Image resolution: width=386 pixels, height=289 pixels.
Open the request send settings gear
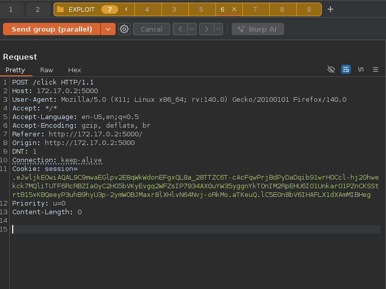coord(124,29)
